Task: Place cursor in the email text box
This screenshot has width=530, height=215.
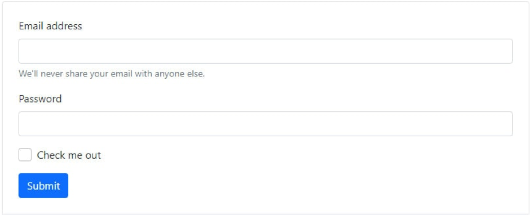Action: point(266,51)
